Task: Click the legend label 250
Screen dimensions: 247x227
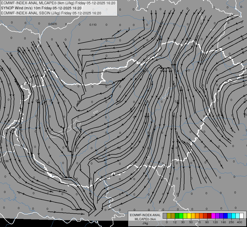Action: (x=231, y=222)
